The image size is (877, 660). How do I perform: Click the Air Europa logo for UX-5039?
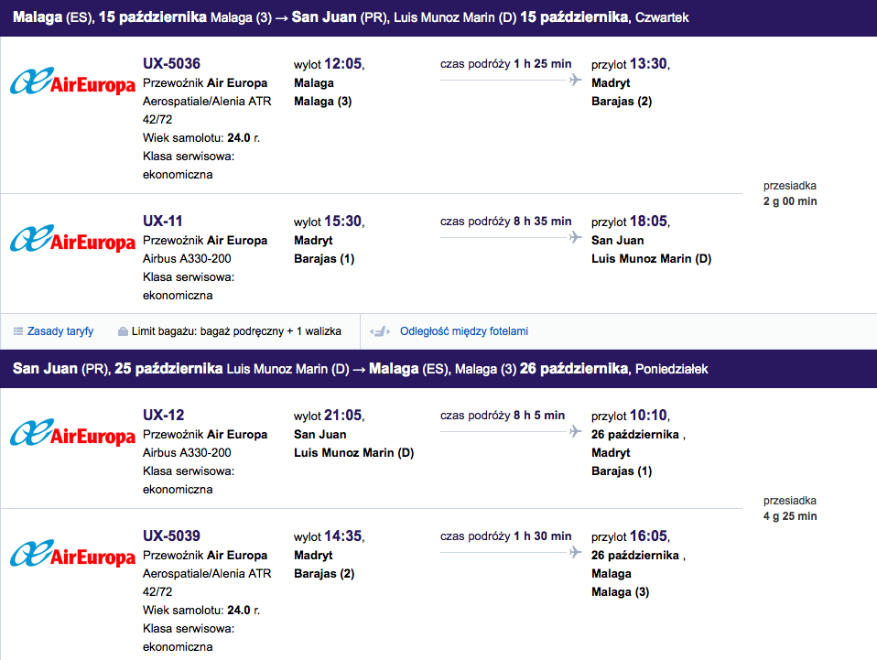tap(72, 555)
